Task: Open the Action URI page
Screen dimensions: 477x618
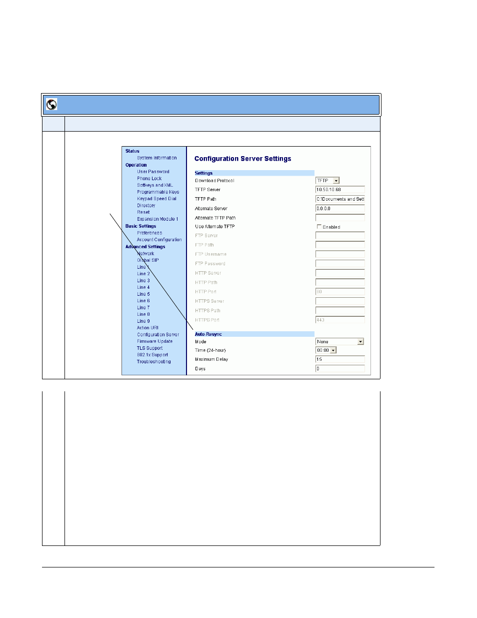Action: [147, 328]
